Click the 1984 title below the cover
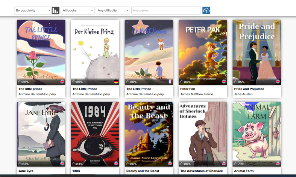Image resolution: width=296 pixels, height=177 pixels. (x=76, y=171)
